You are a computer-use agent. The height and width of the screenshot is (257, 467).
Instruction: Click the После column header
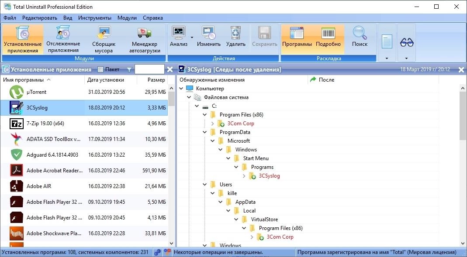coord(373,80)
